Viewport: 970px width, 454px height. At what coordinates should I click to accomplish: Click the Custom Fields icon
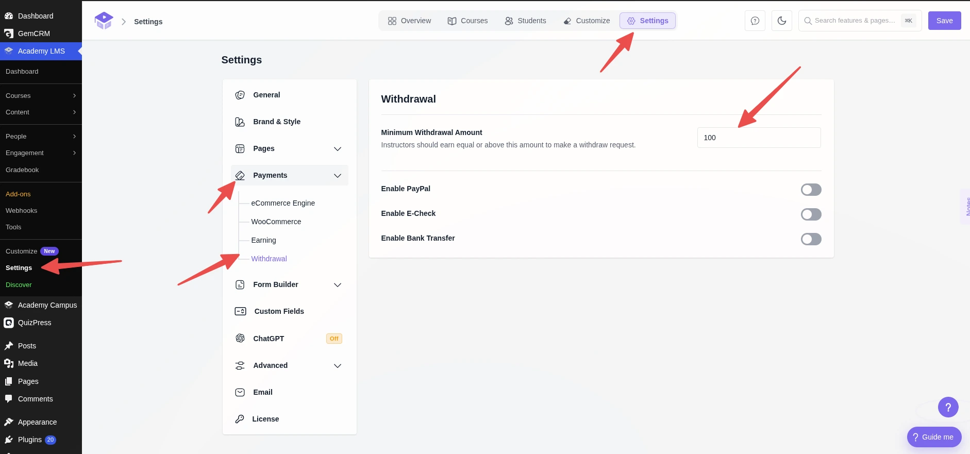[240, 311]
